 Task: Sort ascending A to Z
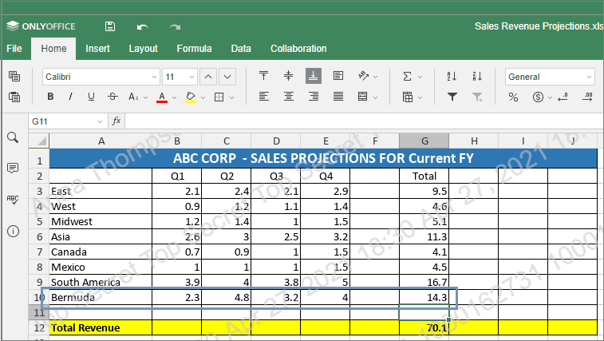(452, 77)
